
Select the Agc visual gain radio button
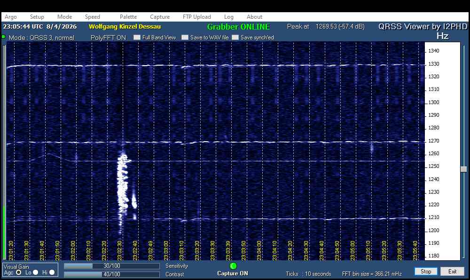pyautogui.click(x=19, y=272)
